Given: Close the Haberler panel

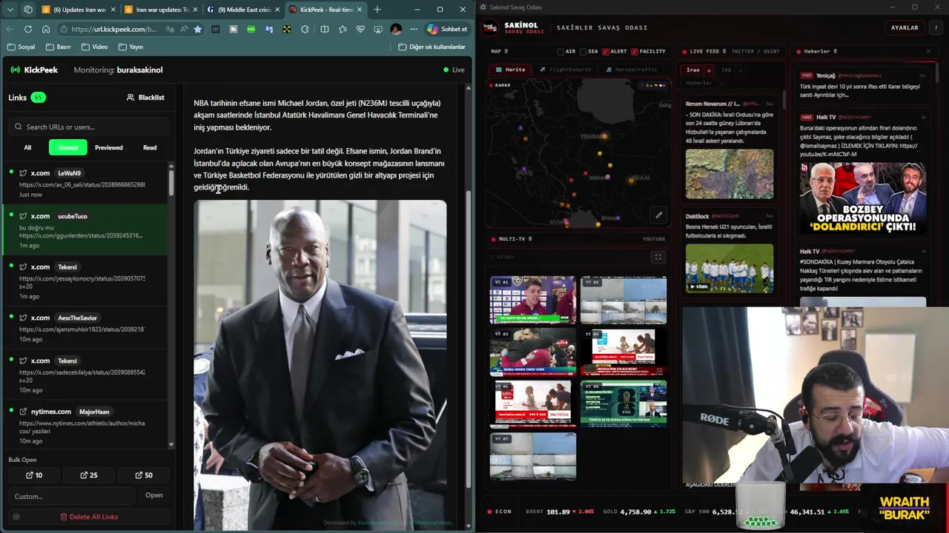Looking at the screenshot, I should point(928,51).
